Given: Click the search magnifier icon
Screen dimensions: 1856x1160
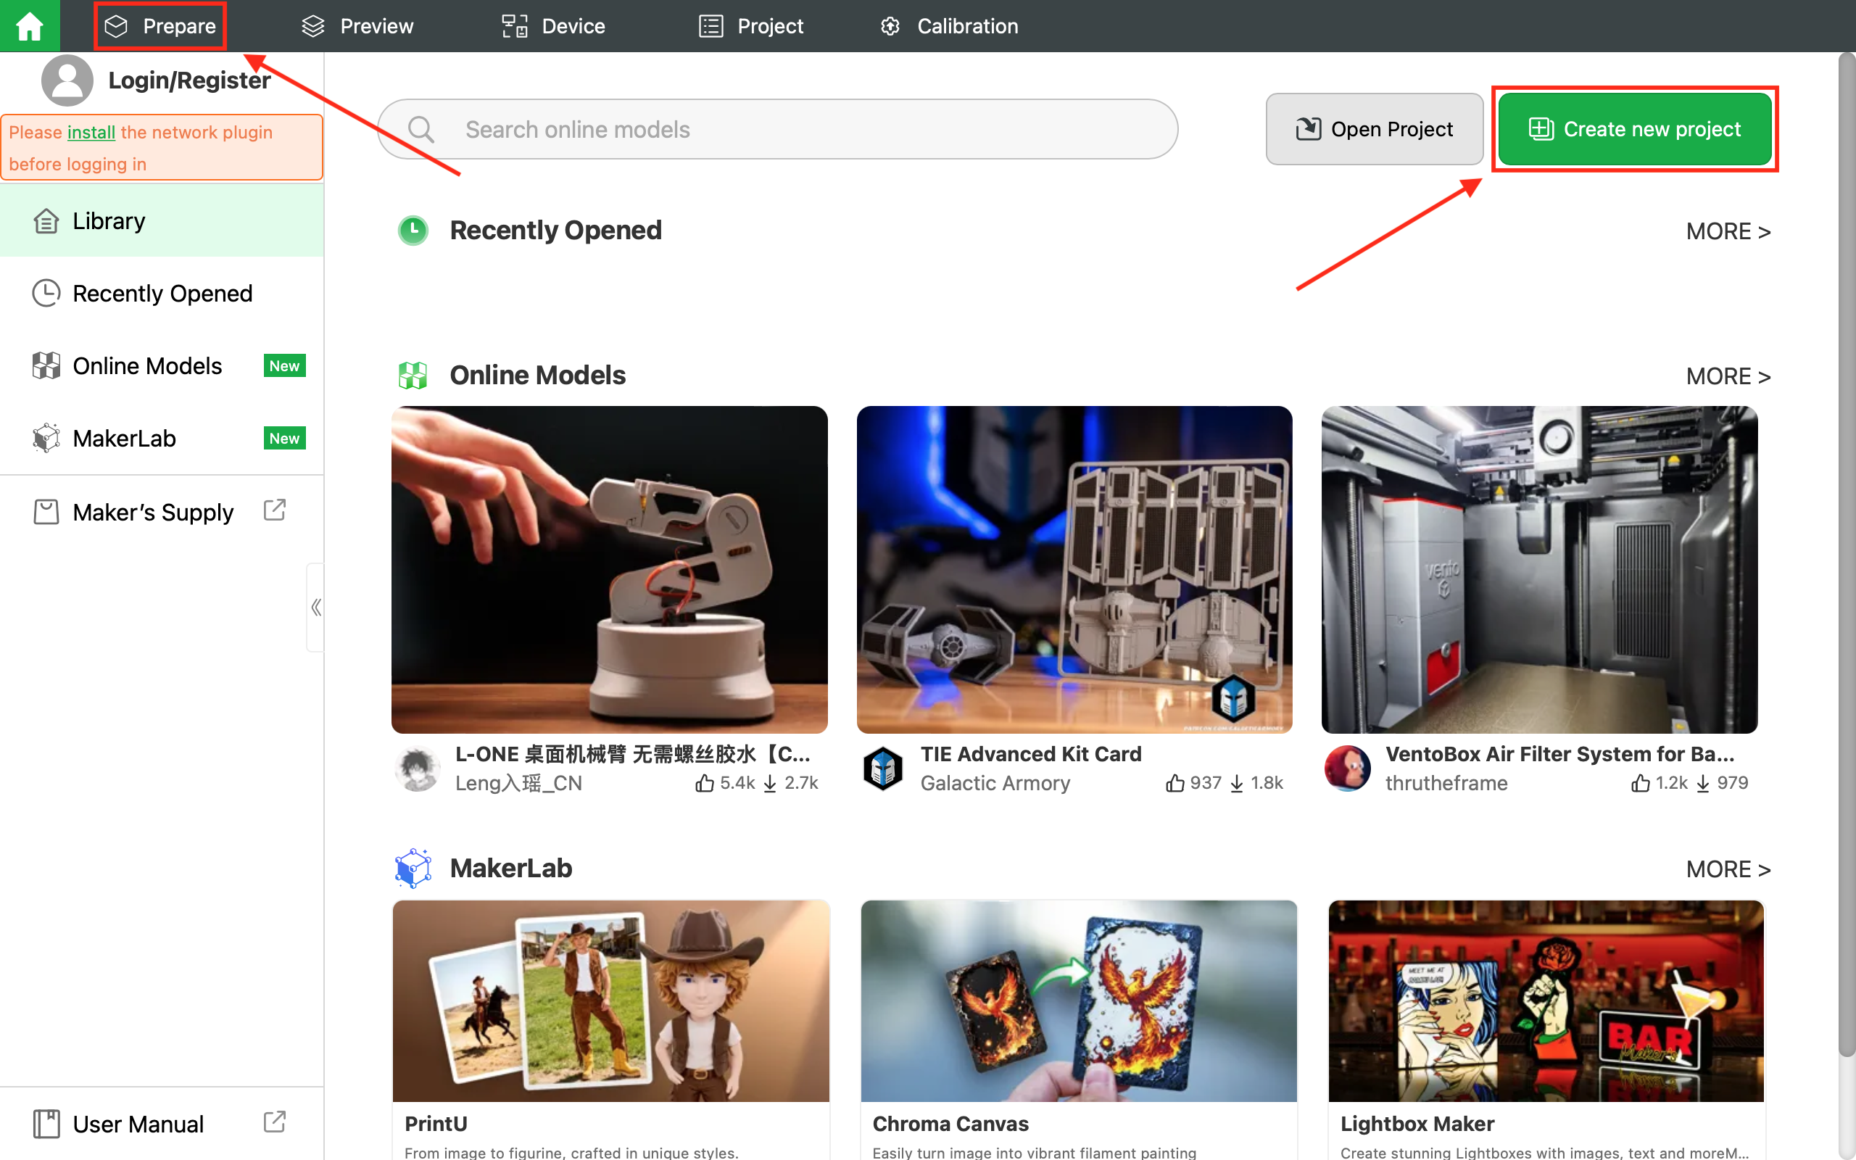Looking at the screenshot, I should click(x=421, y=129).
